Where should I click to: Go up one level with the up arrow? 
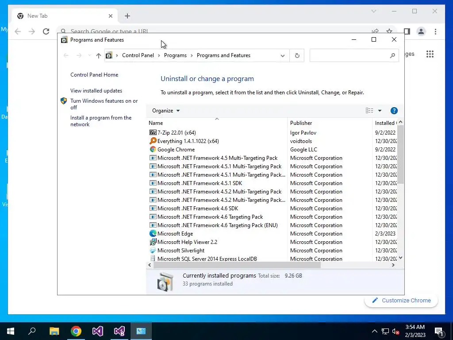99,55
